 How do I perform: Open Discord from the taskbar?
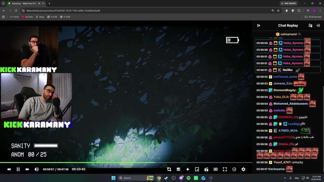181,178
